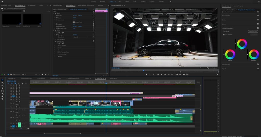Expand Vignette in Effect Controls
The height and width of the screenshot is (137, 261).
[55, 56]
